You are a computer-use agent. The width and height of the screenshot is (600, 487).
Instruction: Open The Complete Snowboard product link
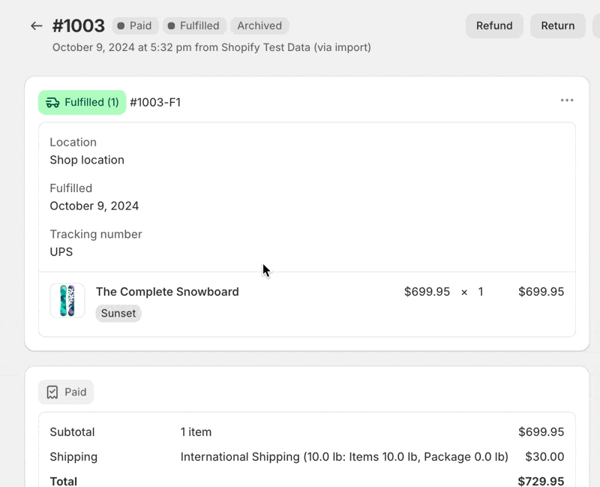coord(167,292)
